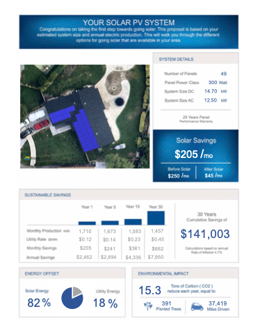Click the After Solar $45 /mo amount
This screenshot has width=258, height=334.
213,175
